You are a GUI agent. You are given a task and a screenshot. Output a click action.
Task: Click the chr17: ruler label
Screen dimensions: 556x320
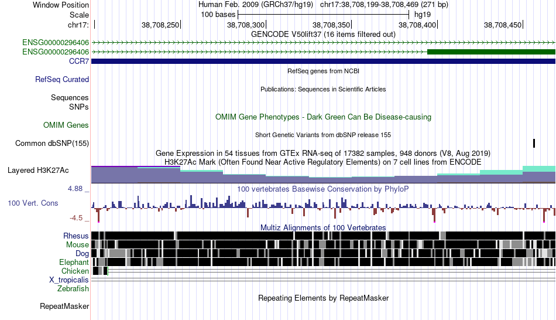pyautogui.click(x=78, y=25)
